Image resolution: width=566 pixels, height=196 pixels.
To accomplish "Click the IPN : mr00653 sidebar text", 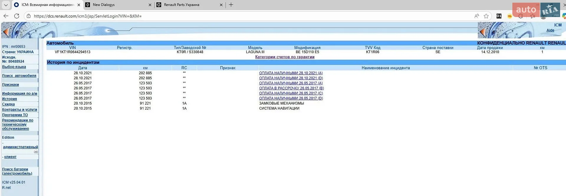I will (14, 46).
